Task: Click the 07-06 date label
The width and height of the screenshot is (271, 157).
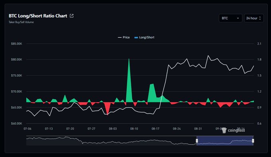Action: [27, 129]
